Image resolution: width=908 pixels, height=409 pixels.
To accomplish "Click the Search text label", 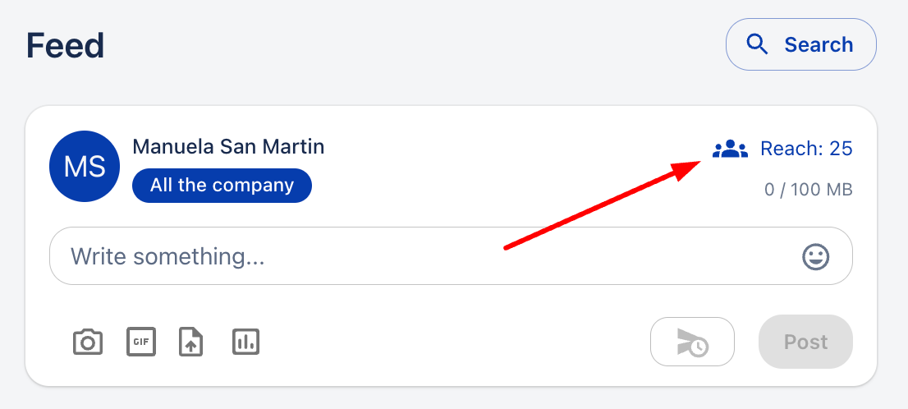I will tap(819, 44).
